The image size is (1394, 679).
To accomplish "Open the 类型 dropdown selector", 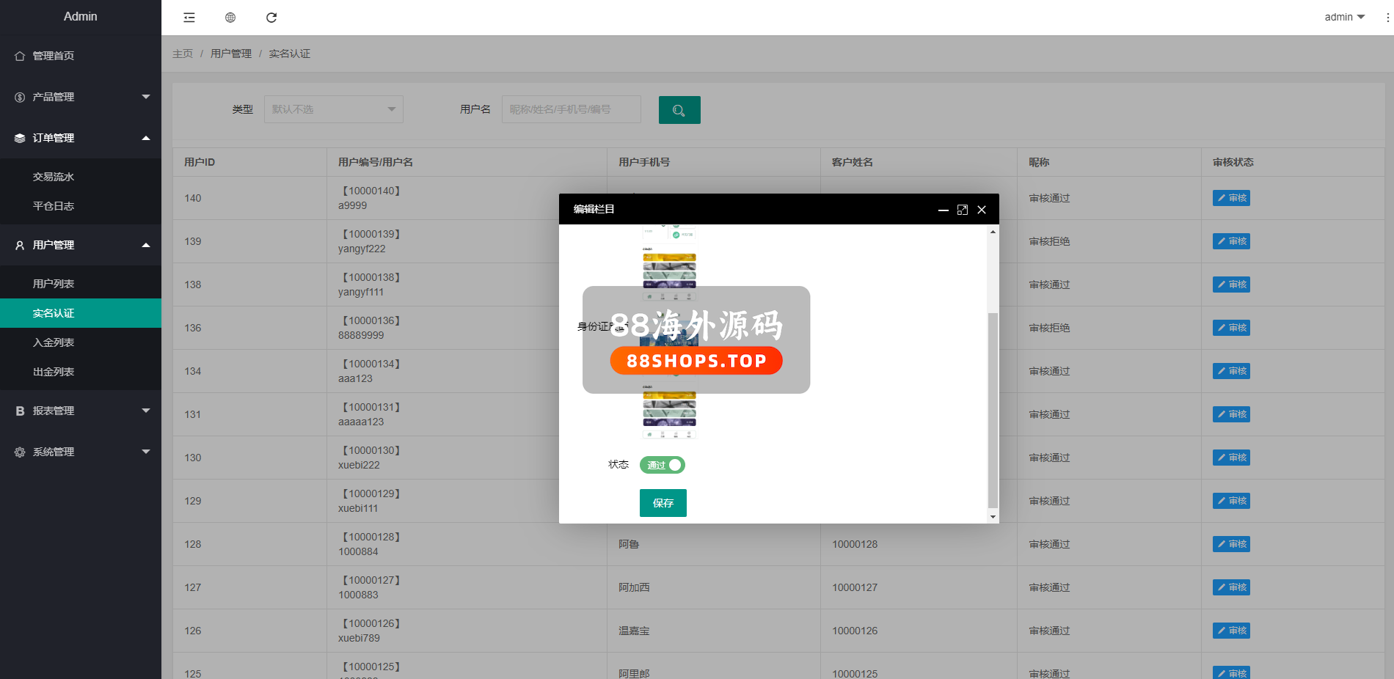I will coord(333,109).
